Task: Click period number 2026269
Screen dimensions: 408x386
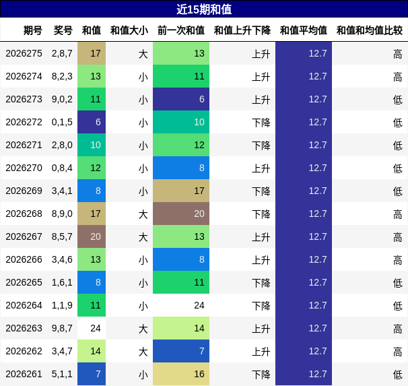Action: [24, 191]
